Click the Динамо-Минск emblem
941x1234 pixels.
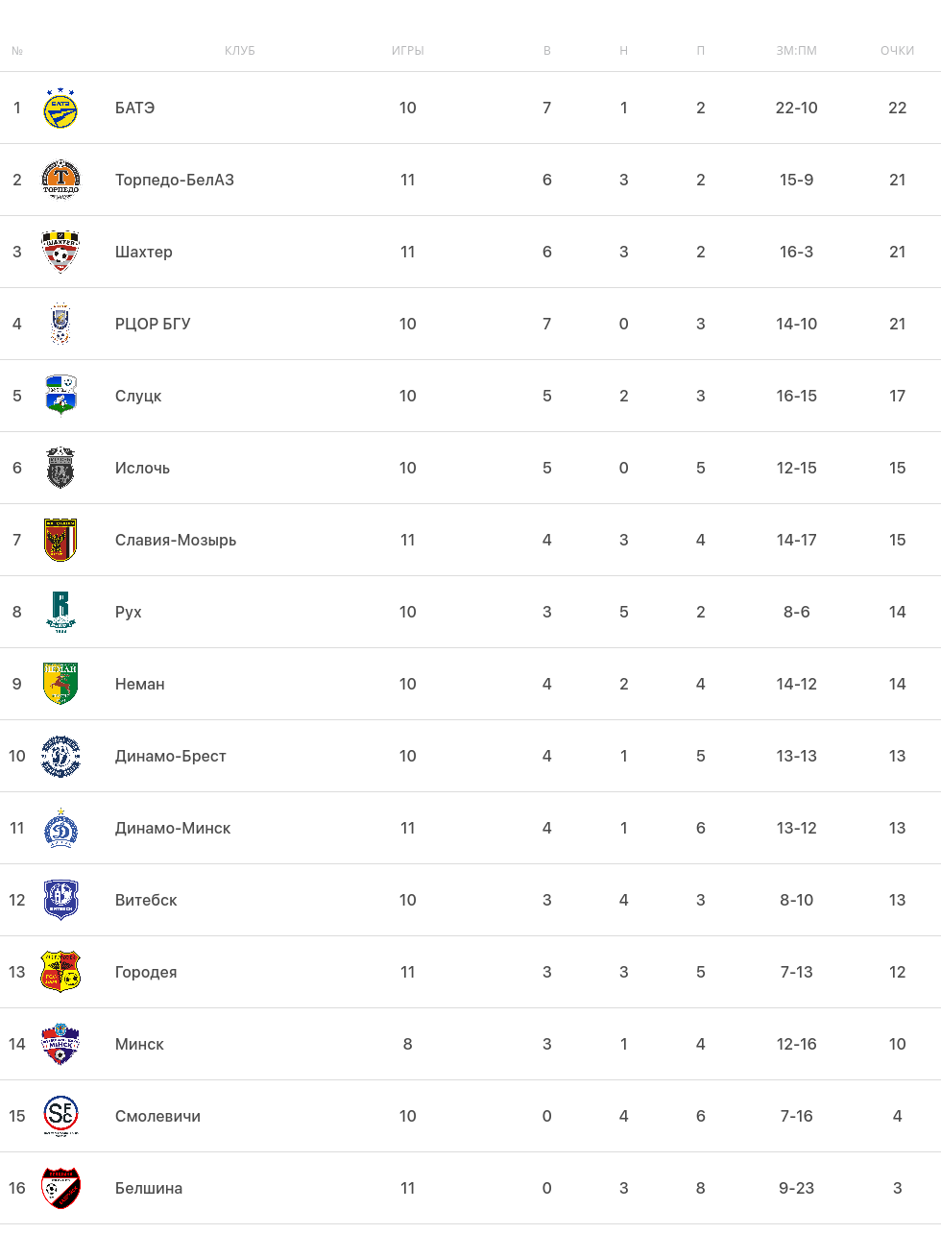60,828
